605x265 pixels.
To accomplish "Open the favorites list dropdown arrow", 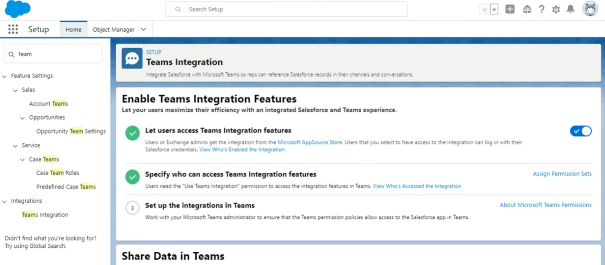I will [x=494, y=9].
